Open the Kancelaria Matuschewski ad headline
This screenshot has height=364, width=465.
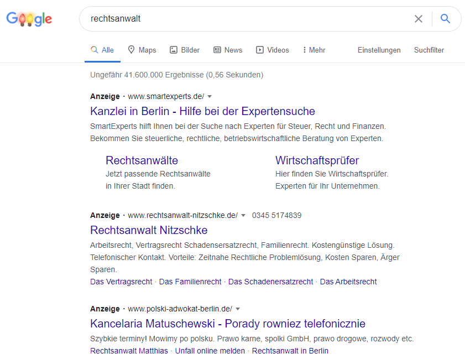click(228, 324)
